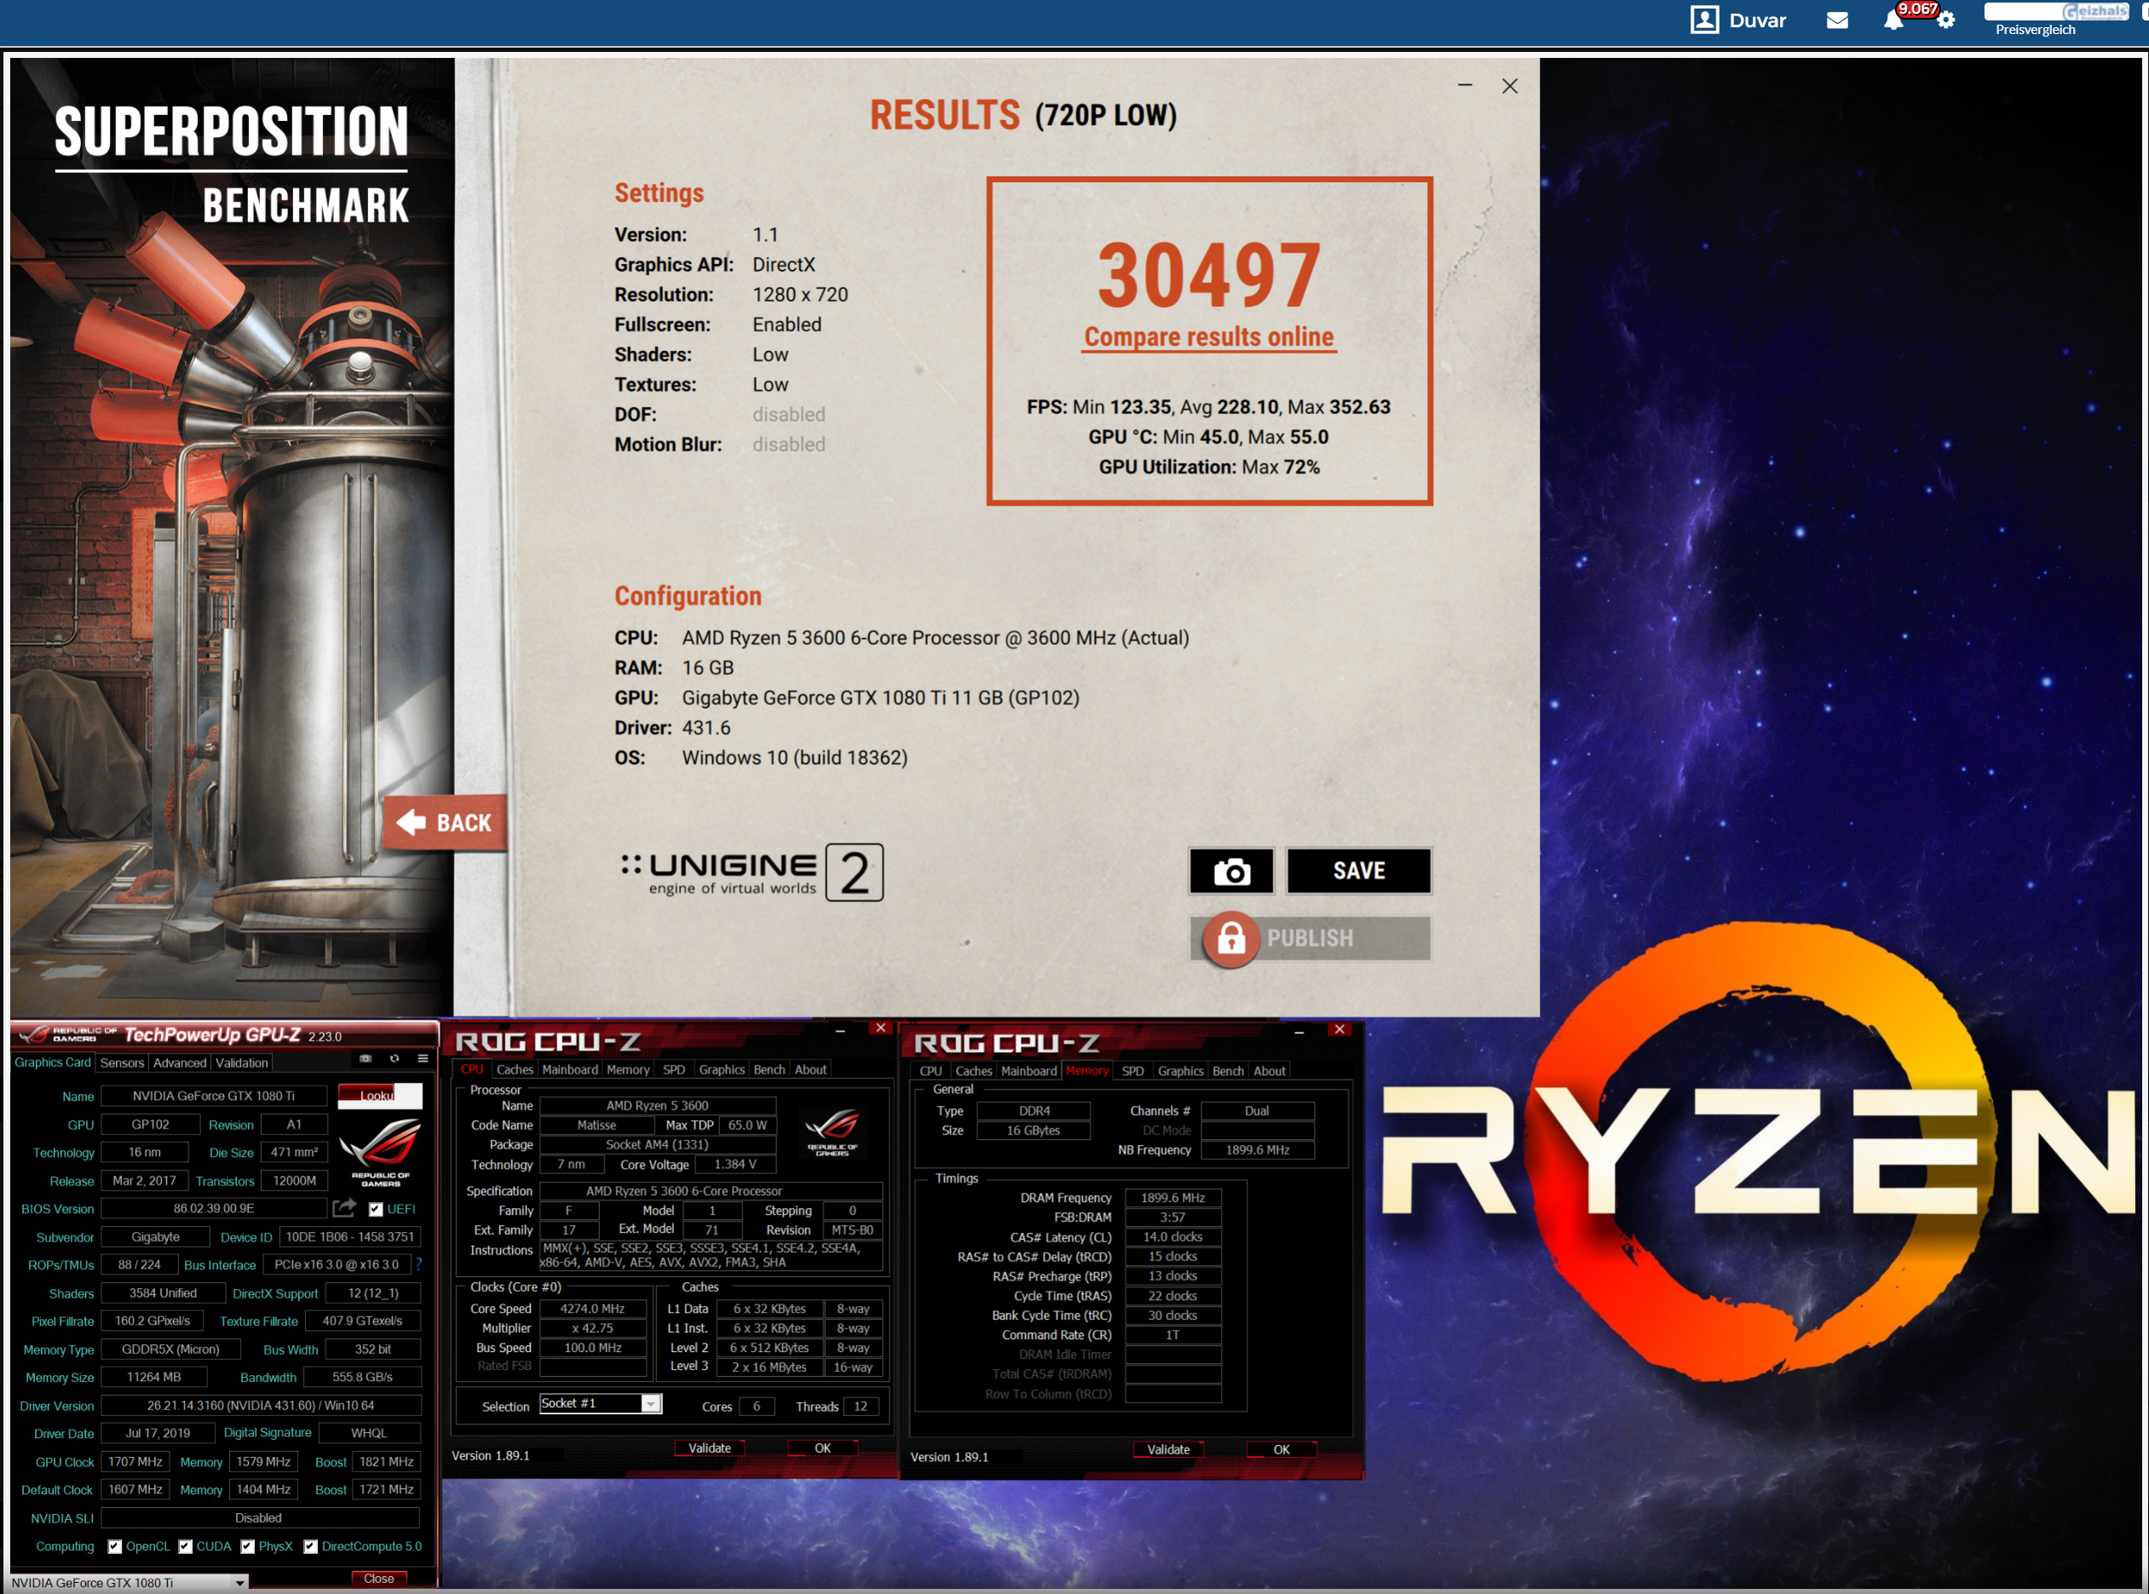Open the notifications bell icon
The width and height of the screenshot is (2149, 1594).
1893,21
